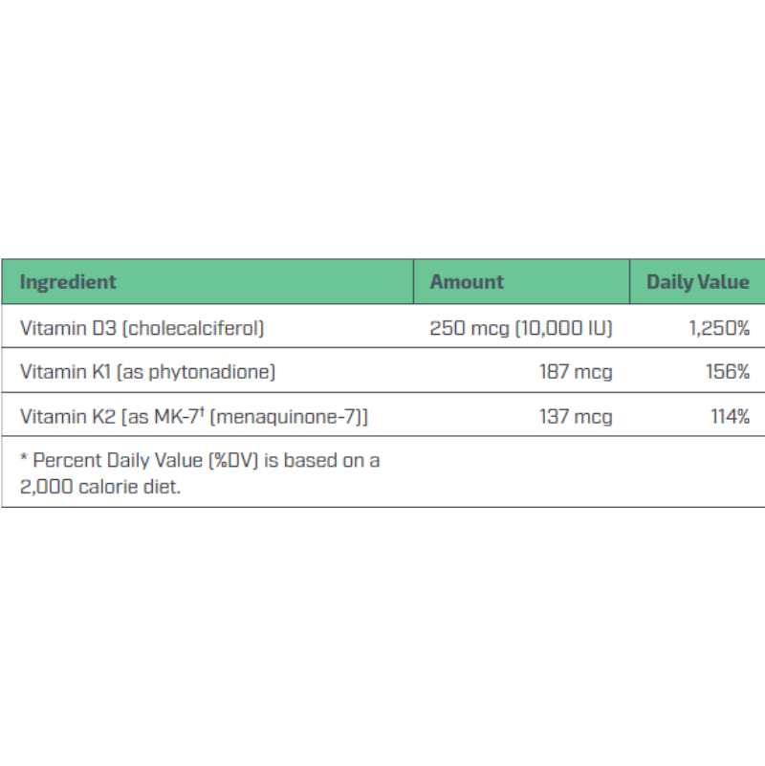Image resolution: width=765 pixels, height=766 pixels.
Task: Select Vitamin K1 (as phytonadione) text
Action: point(148,372)
